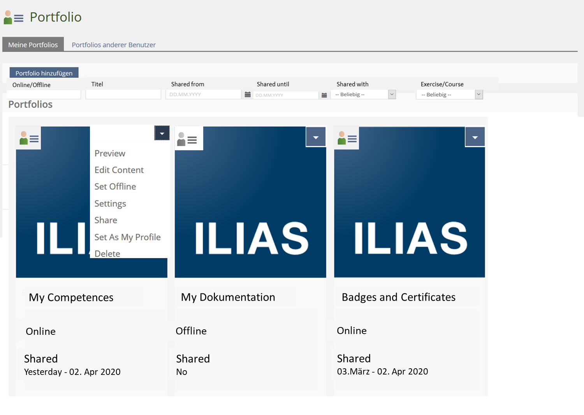Click the My Competences portfolio icon
This screenshot has height=415, width=584.
(x=29, y=138)
